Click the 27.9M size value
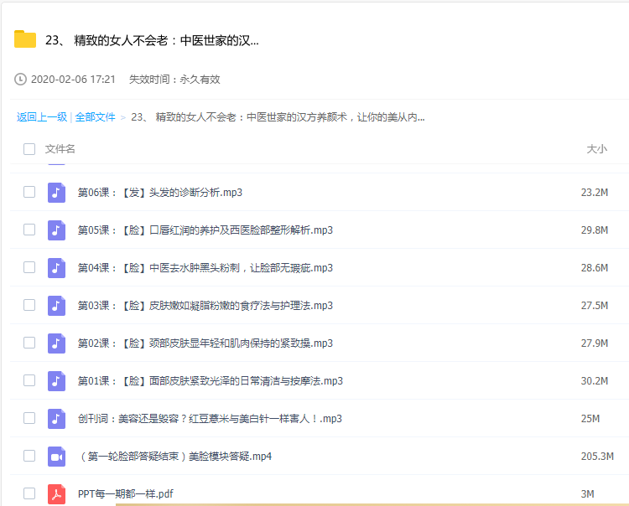 tap(595, 343)
